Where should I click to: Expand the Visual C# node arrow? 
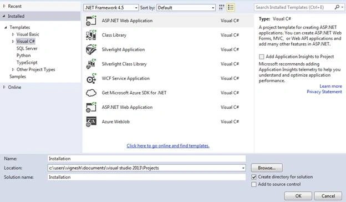click(13, 42)
